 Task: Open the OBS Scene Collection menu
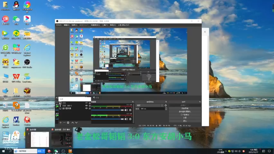(x=95, y=25)
